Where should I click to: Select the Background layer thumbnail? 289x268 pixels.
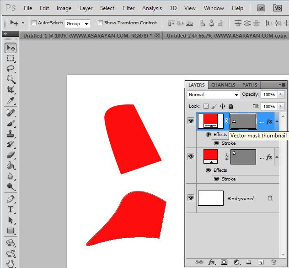[x=210, y=198]
